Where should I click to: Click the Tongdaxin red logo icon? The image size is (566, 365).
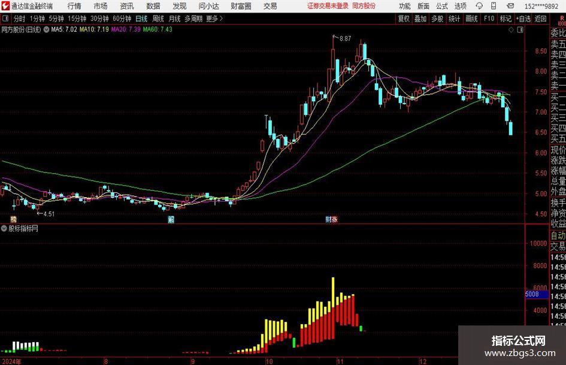(5, 6)
